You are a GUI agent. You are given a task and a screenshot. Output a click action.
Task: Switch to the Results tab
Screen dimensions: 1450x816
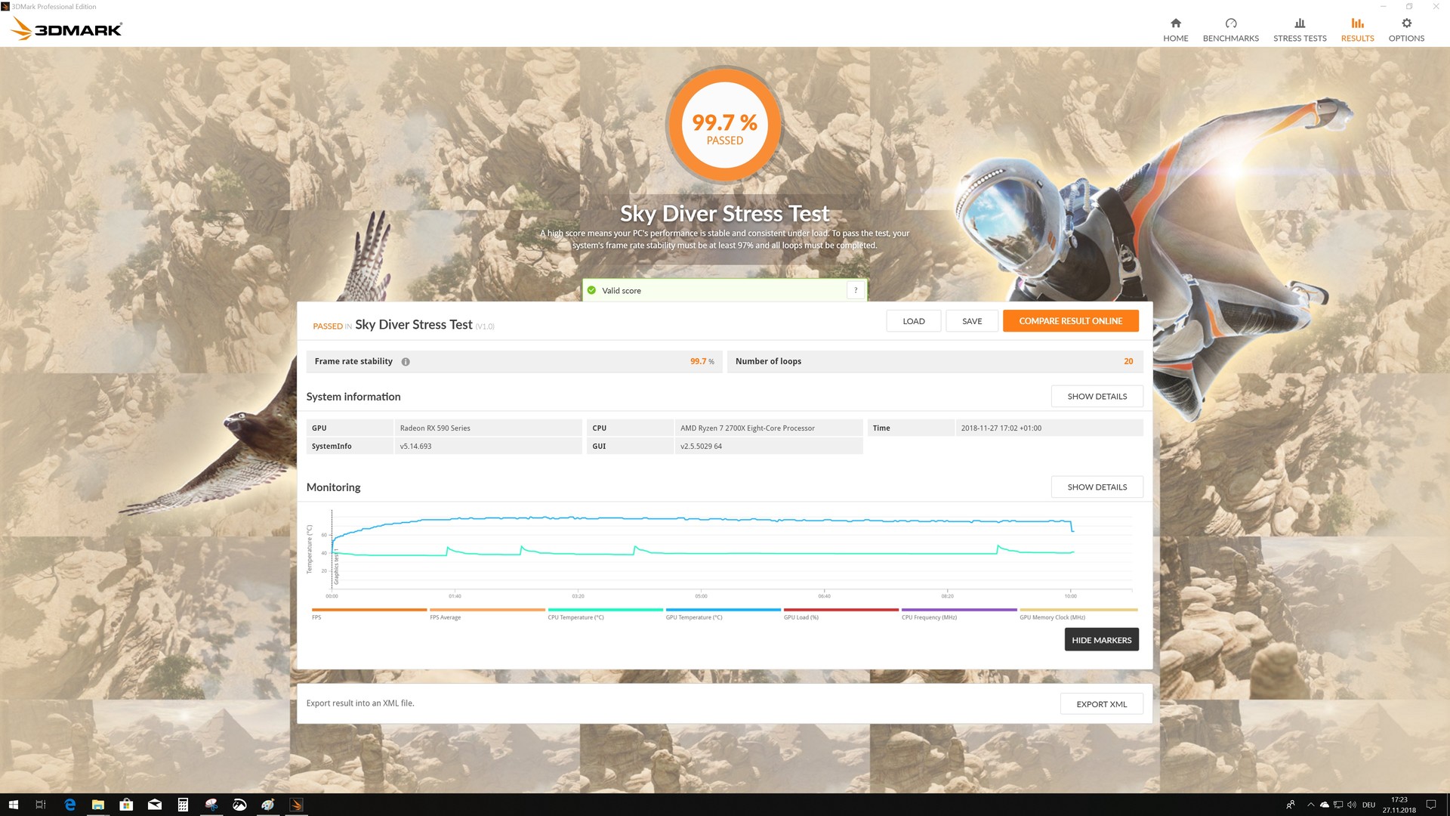tap(1356, 29)
